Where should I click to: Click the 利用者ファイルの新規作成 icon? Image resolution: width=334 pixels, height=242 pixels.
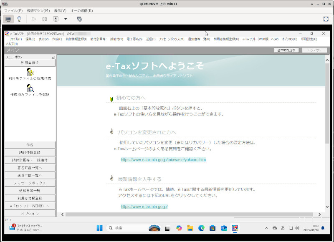[30, 72]
